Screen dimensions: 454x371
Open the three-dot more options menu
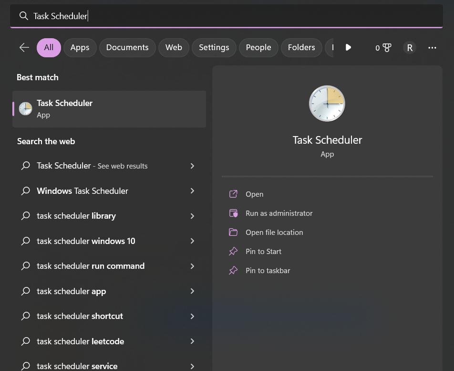tap(432, 48)
